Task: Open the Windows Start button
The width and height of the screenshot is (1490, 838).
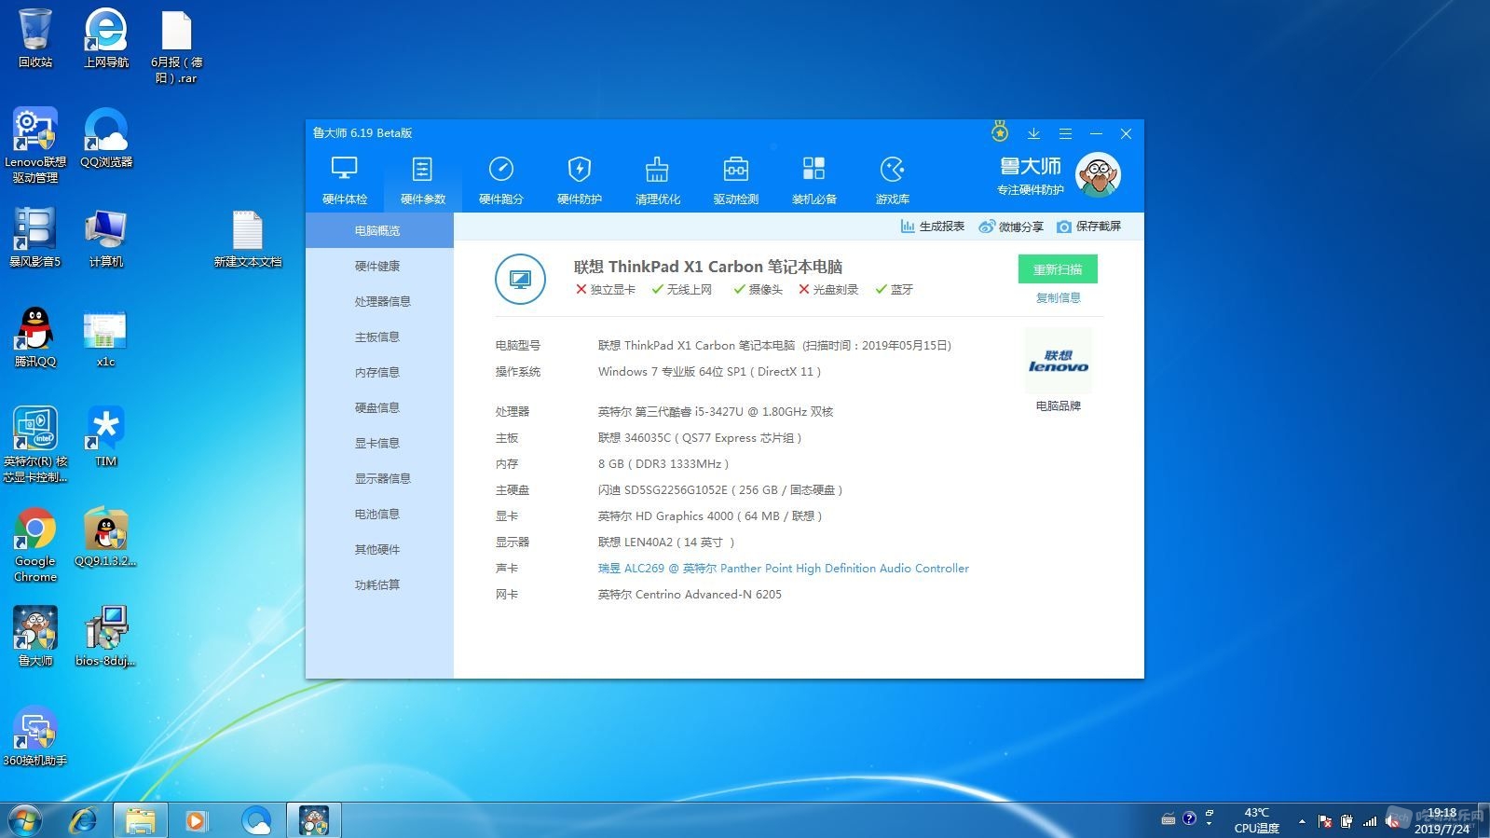Action: [25, 820]
